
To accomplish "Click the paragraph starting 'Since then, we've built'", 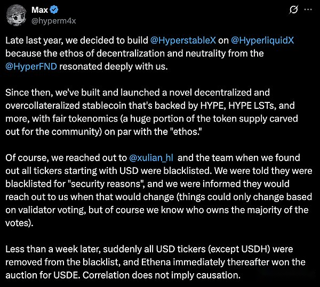I will (x=151, y=112).
